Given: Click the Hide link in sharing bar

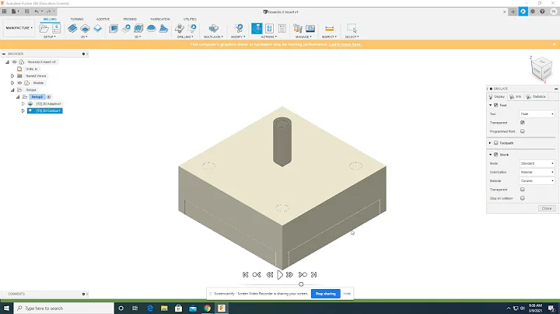Looking at the screenshot, I should pyautogui.click(x=347, y=294).
